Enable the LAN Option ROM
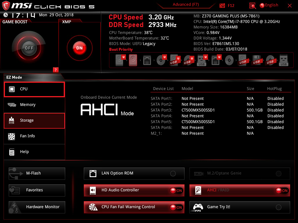The height and width of the screenshot is (223, 298). [x=173, y=174]
